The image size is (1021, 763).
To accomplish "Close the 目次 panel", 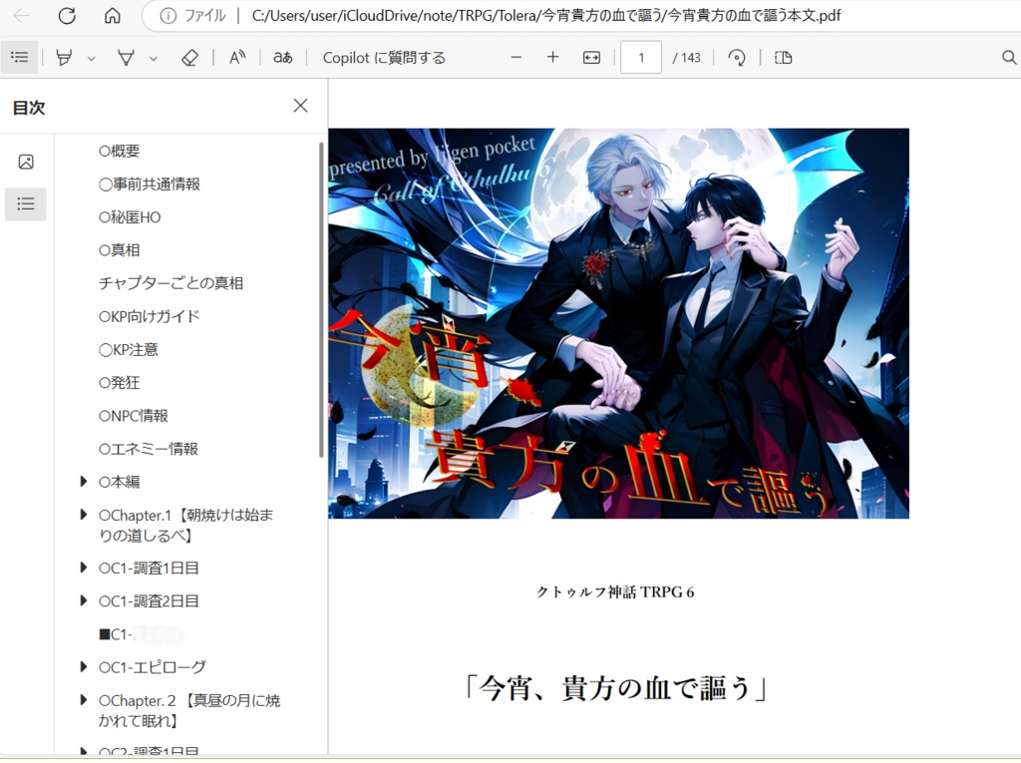I will [x=300, y=106].
